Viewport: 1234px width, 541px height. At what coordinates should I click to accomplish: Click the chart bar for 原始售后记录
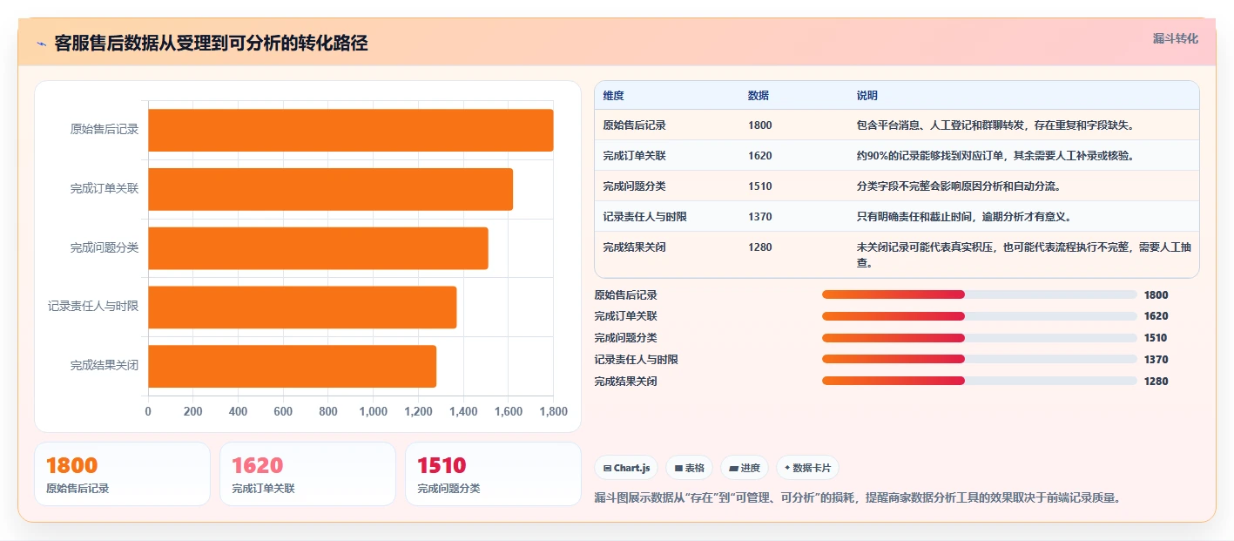coord(351,130)
